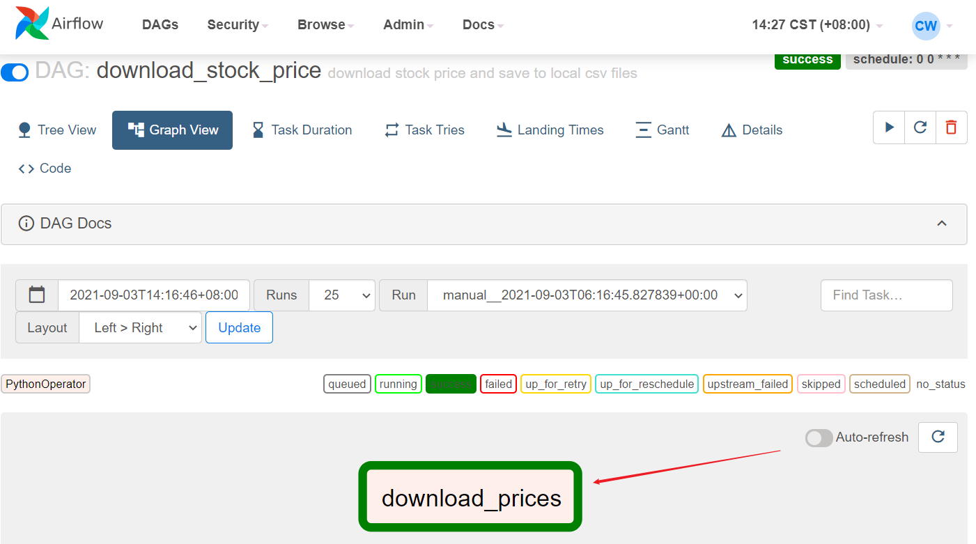Screen dimensions: 976x544
Task: Reload graph with the Auto-refresh side button
Action: coord(938,437)
